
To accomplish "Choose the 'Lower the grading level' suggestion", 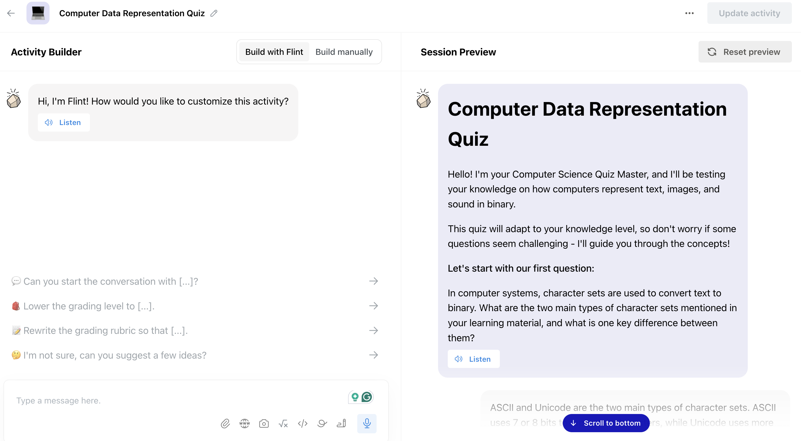I will 195,306.
